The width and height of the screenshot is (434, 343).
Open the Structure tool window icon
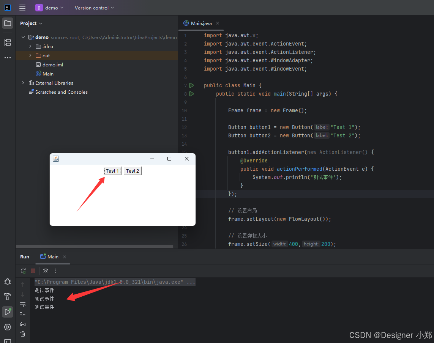tap(8, 42)
